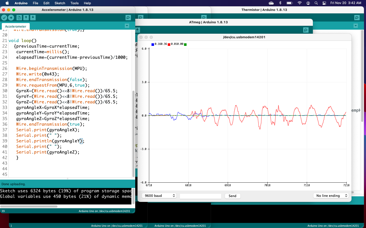The image size is (366, 228).
Task: Click the Bluetooth status icon
Action: 280,3
